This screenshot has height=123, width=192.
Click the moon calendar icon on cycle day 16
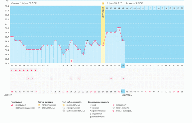click(x=71, y=61)
